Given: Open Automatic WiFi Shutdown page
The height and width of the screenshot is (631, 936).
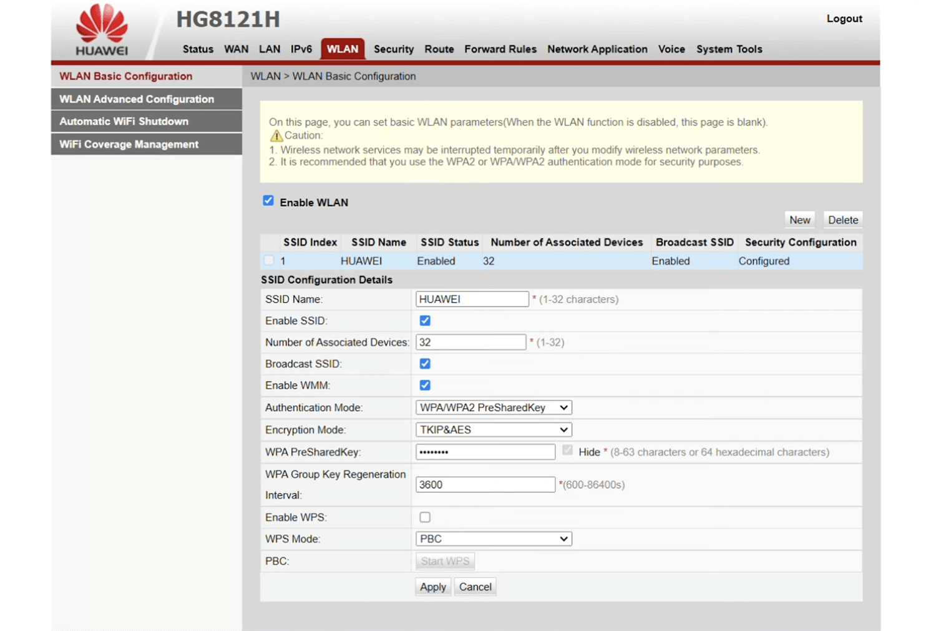Looking at the screenshot, I should pyautogui.click(x=124, y=122).
